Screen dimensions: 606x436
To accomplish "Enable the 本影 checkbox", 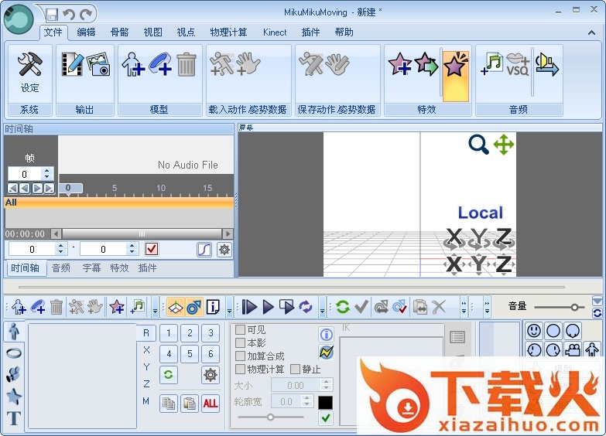I will (x=241, y=342).
